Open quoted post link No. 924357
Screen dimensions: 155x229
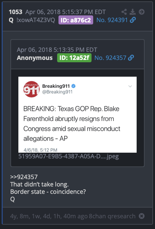pyautogui.click(x=110, y=58)
